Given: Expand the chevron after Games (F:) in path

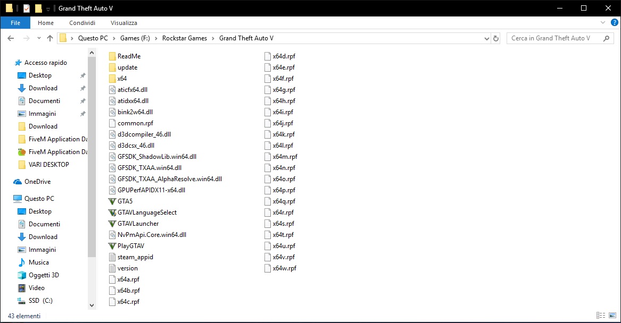Looking at the screenshot, I should (x=156, y=38).
